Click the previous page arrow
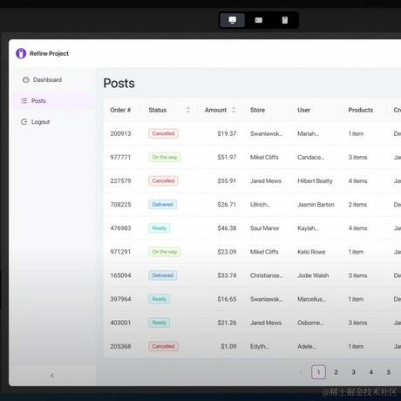 pos(301,372)
